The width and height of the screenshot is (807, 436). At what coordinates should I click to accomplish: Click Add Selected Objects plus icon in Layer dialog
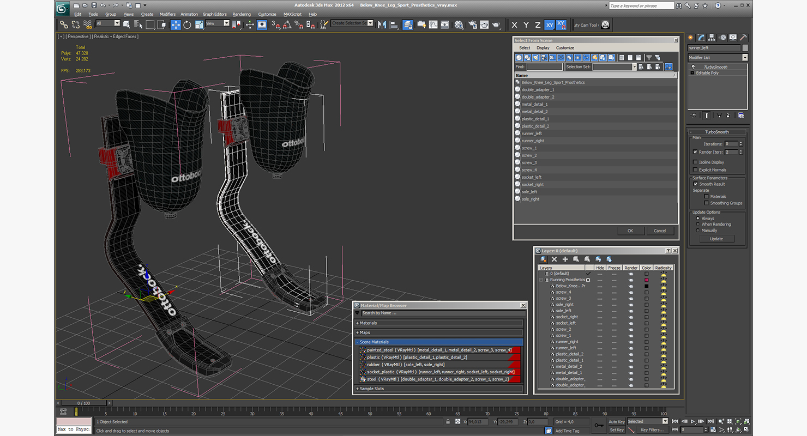click(565, 259)
